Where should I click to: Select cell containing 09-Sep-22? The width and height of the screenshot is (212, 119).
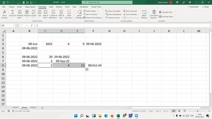coord(61,61)
